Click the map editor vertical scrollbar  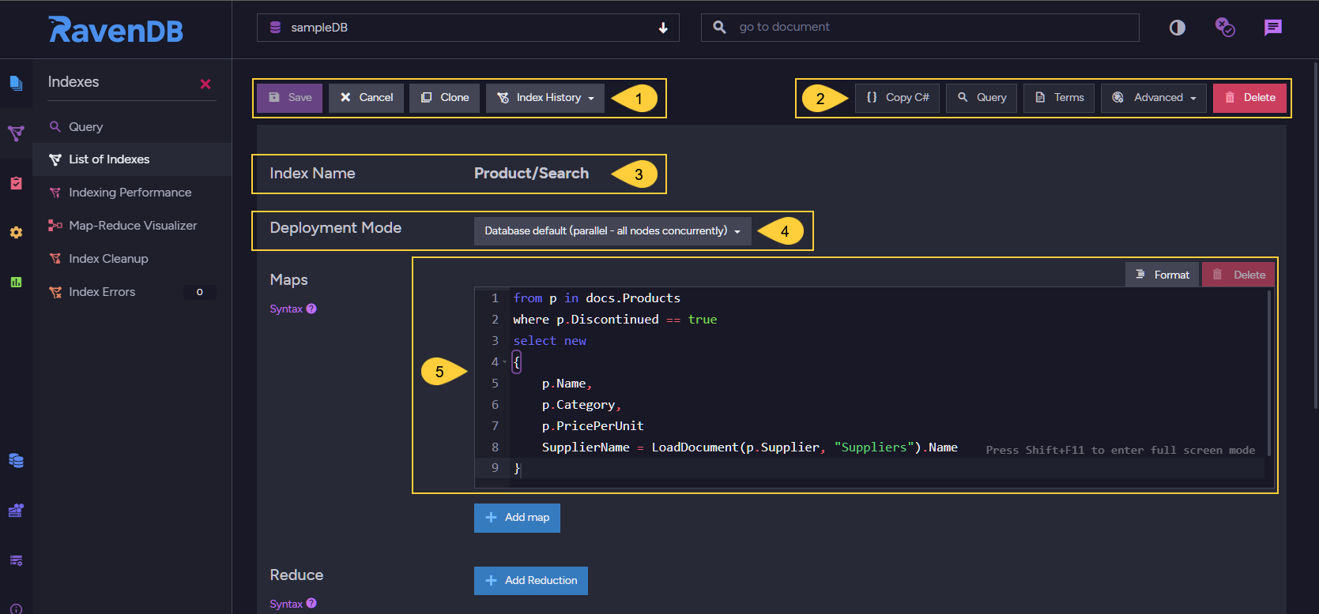1269,373
